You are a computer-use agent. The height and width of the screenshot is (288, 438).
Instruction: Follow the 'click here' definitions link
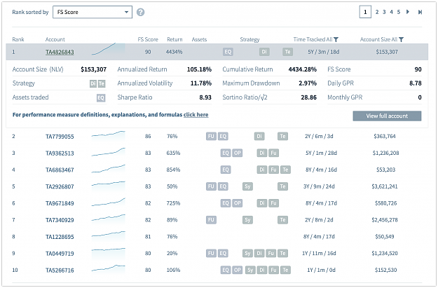196,115
